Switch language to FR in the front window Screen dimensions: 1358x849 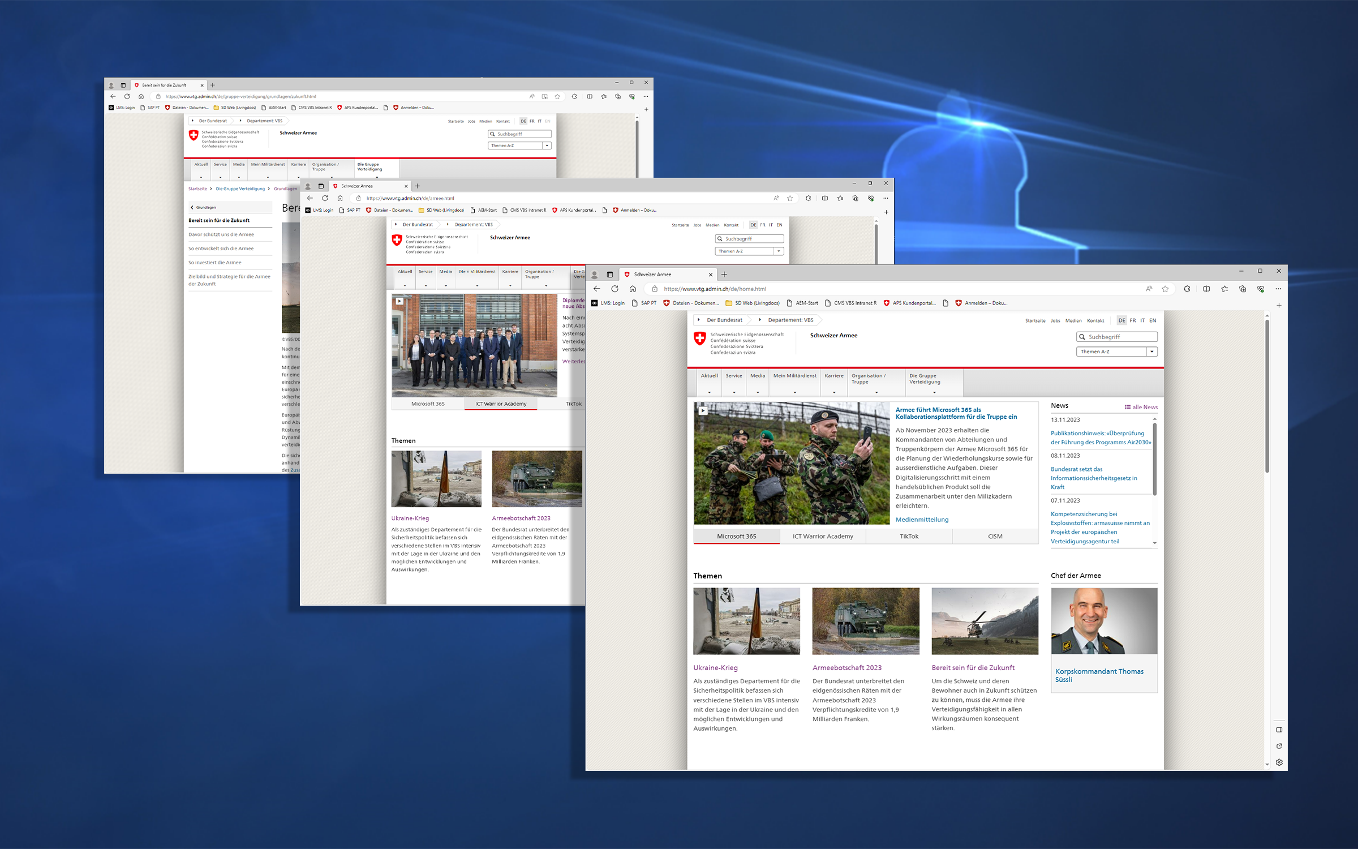pyautogui.click(x=1133, y=320)
